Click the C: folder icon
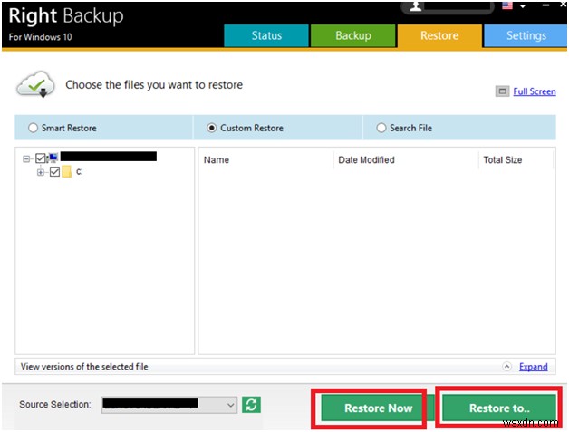569x432 pixels. point(67,171)
